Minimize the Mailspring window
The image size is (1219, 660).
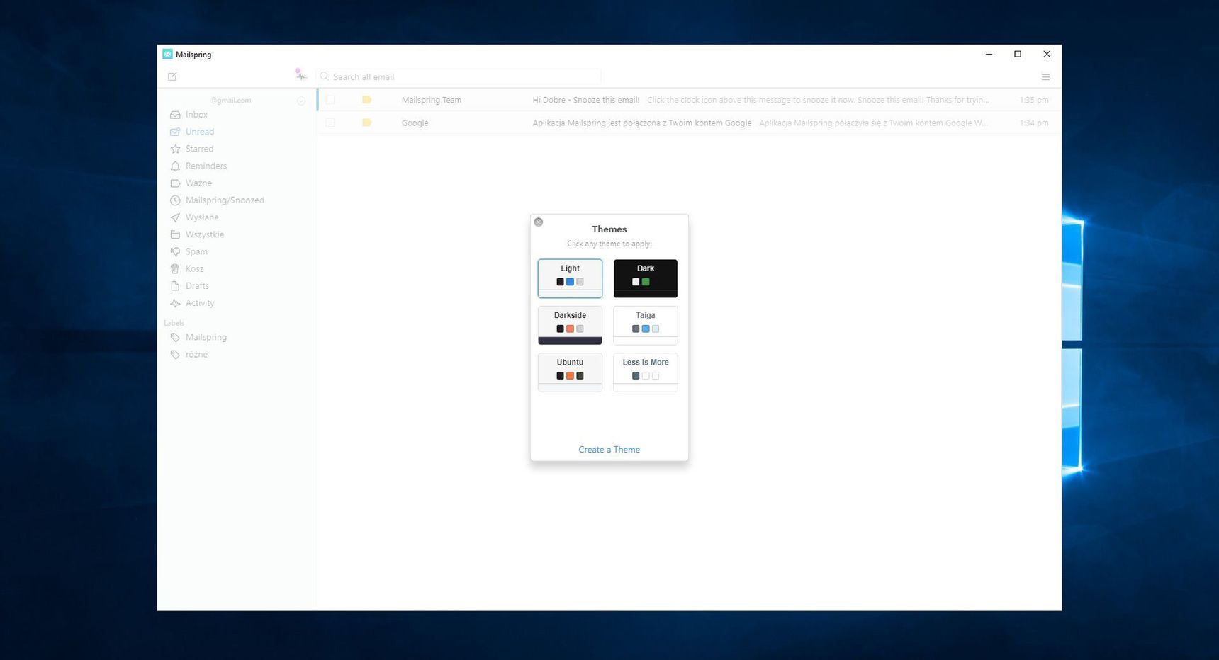point(989,54)
